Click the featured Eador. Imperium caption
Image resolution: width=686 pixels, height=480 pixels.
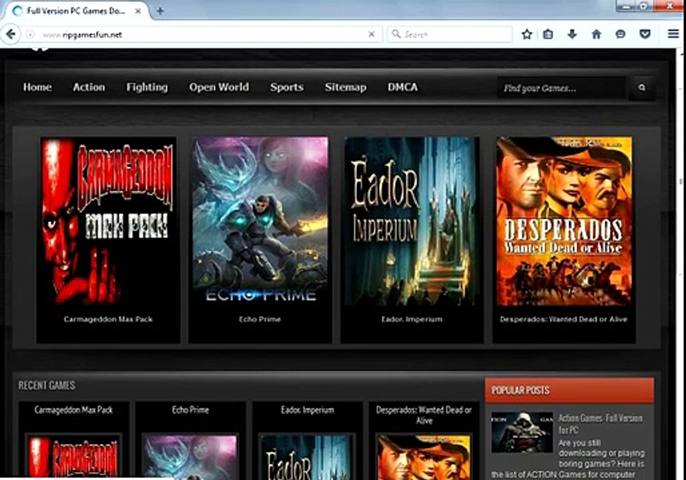coord(412,319)
